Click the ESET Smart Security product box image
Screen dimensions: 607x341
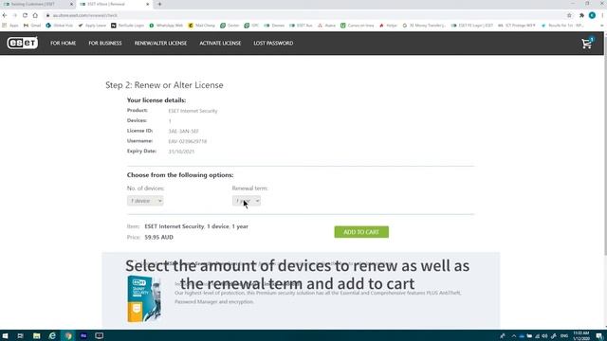click(144, 298)
